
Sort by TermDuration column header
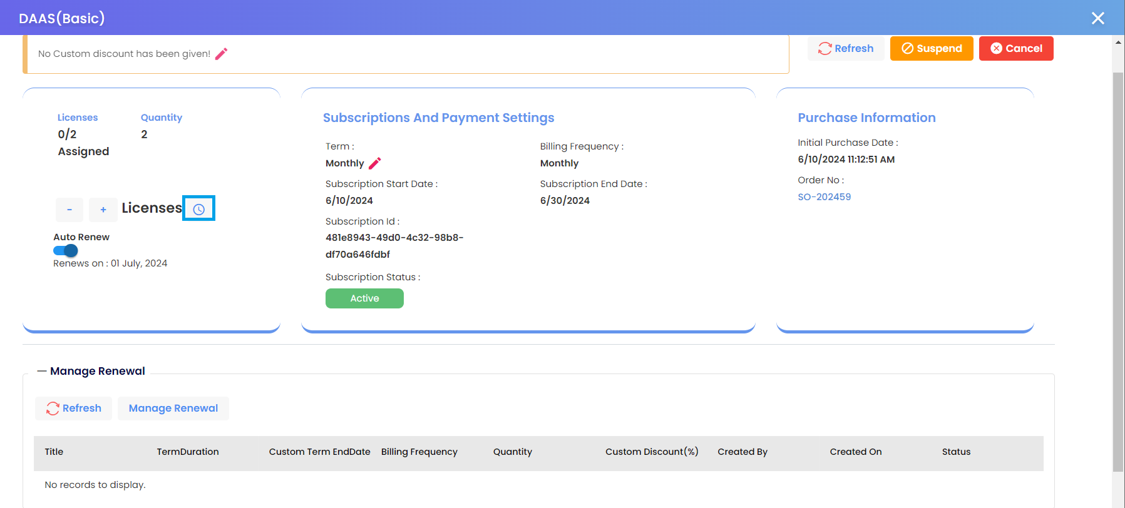(x=188, y=452)
